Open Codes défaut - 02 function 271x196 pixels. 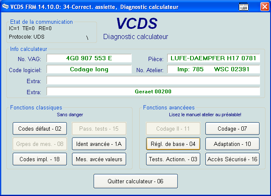click(x=40, y=129)
